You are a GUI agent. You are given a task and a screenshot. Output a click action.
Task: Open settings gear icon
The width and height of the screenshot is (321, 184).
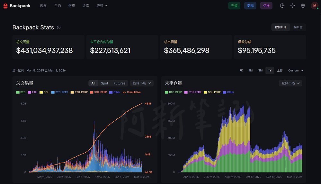tap(303, 6)
